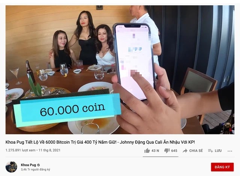240x176 pixels.
Task: Open the Khoa Pug channel avatar
Action: pos(11,167)
